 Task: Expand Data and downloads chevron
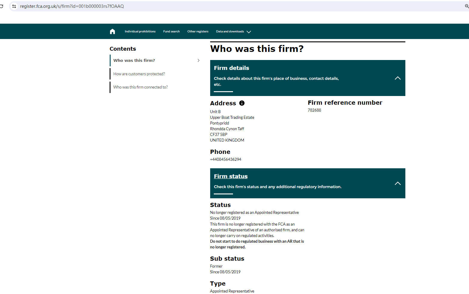pyautogui.click(x=249, y=32)
